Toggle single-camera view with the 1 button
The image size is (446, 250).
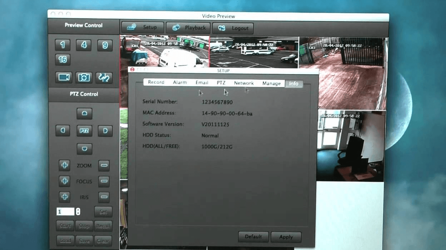[62, 45]
